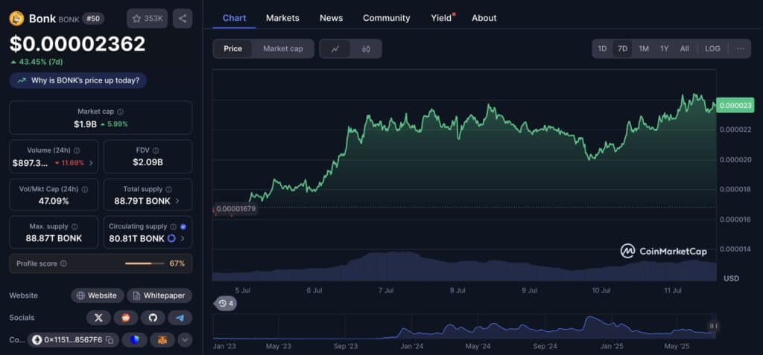Image resolution: width=763 pixels, height=355 pixels.
Task: Toggle LOG scale on the chart
Action: point(712,48)
